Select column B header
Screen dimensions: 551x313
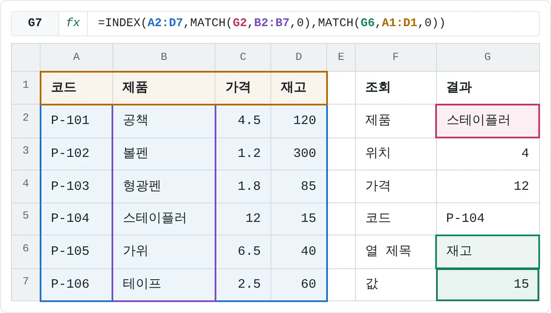coord(164,57)
